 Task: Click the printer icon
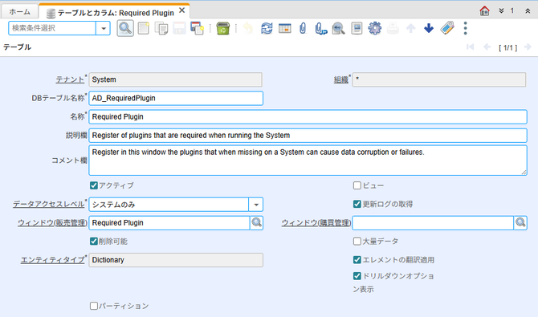click(393, 28)
